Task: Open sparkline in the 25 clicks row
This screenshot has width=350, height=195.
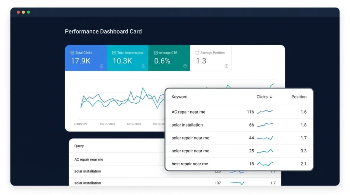Action: pos(265,151)
